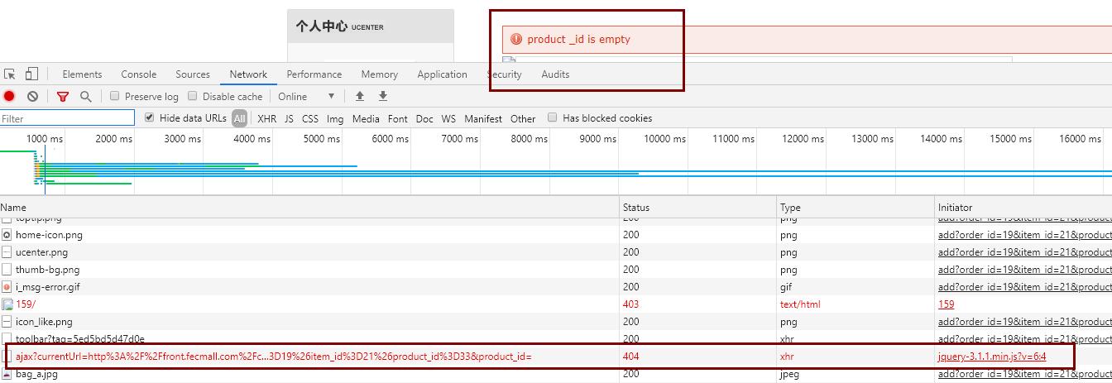Click the 404 status of ajax request
Viewport: 1112px width, 383px height.
point(631,357)
